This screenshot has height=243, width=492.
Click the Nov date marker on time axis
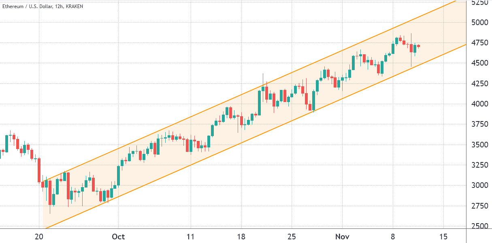click(342, 237)
